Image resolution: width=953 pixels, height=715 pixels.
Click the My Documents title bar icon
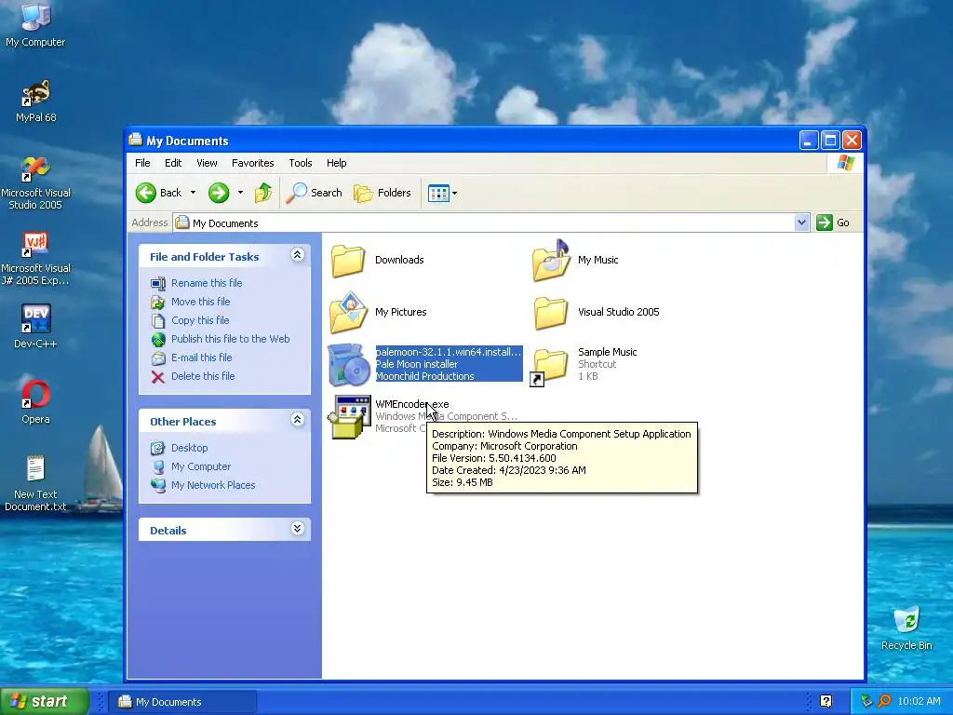[x=136, y=141]
